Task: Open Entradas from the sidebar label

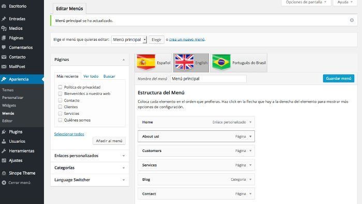Action: click(x=17, y=19)
